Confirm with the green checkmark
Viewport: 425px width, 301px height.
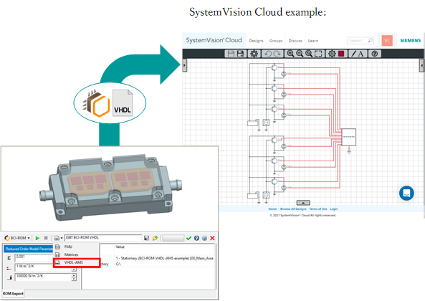[x=188, y=238]
